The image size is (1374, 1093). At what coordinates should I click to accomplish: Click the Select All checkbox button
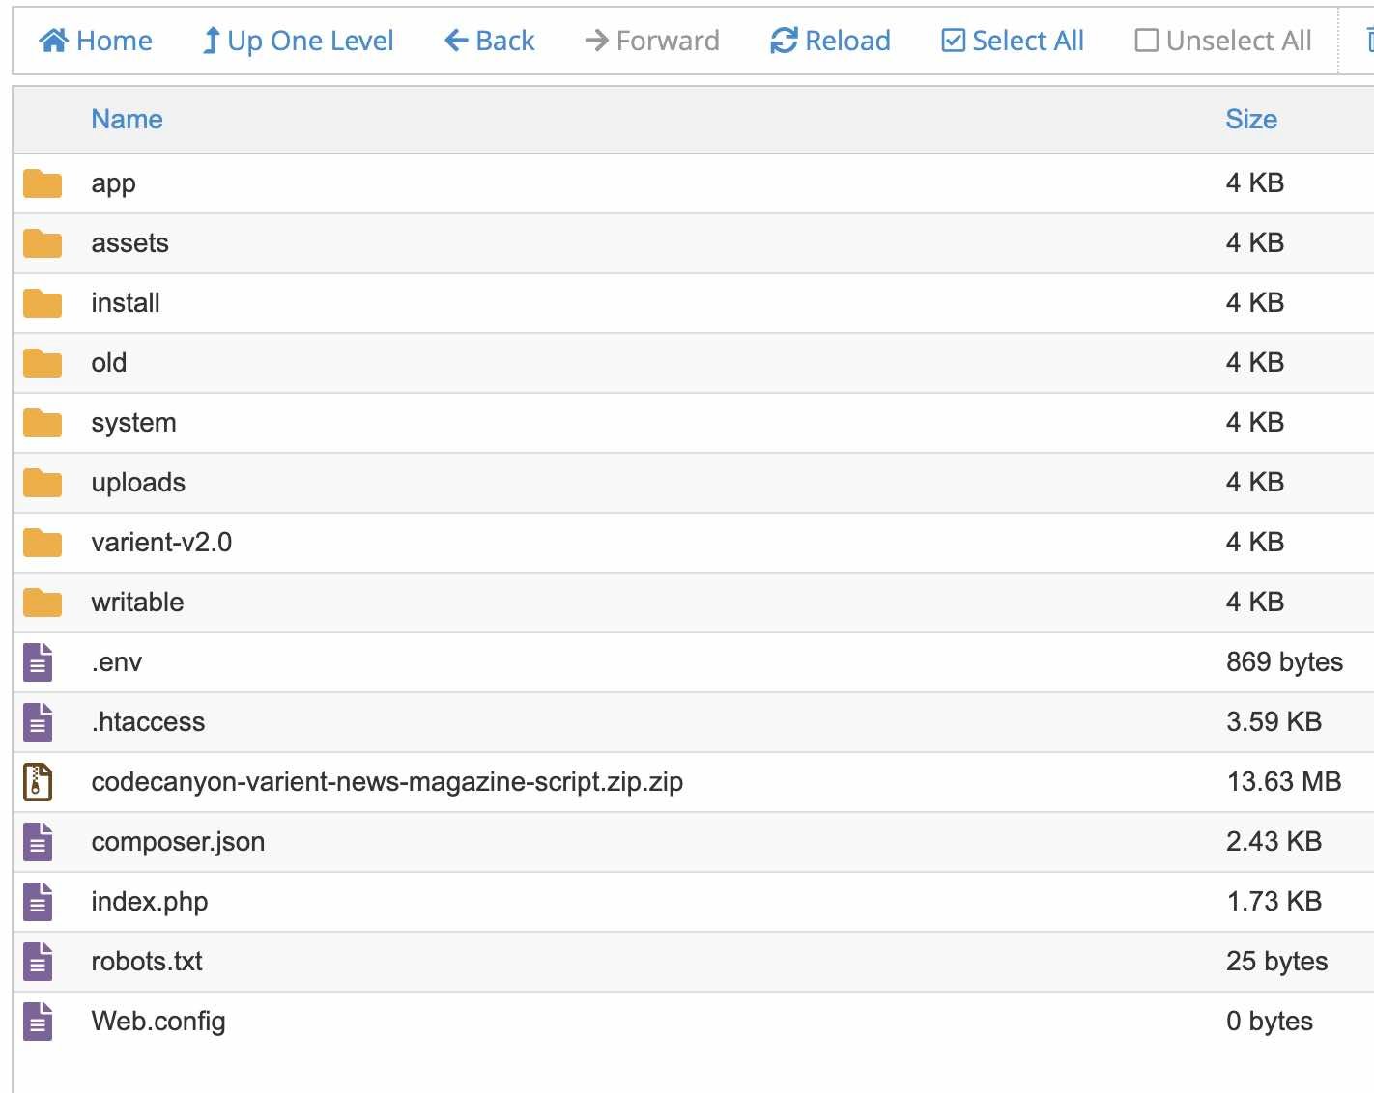click(1013, 41)
